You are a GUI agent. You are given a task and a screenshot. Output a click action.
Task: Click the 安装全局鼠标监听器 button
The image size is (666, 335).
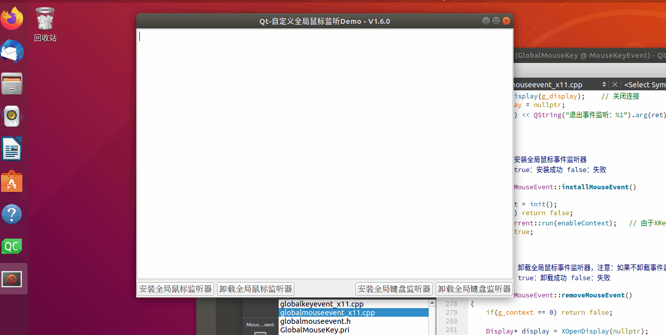(x=175, y=289)
